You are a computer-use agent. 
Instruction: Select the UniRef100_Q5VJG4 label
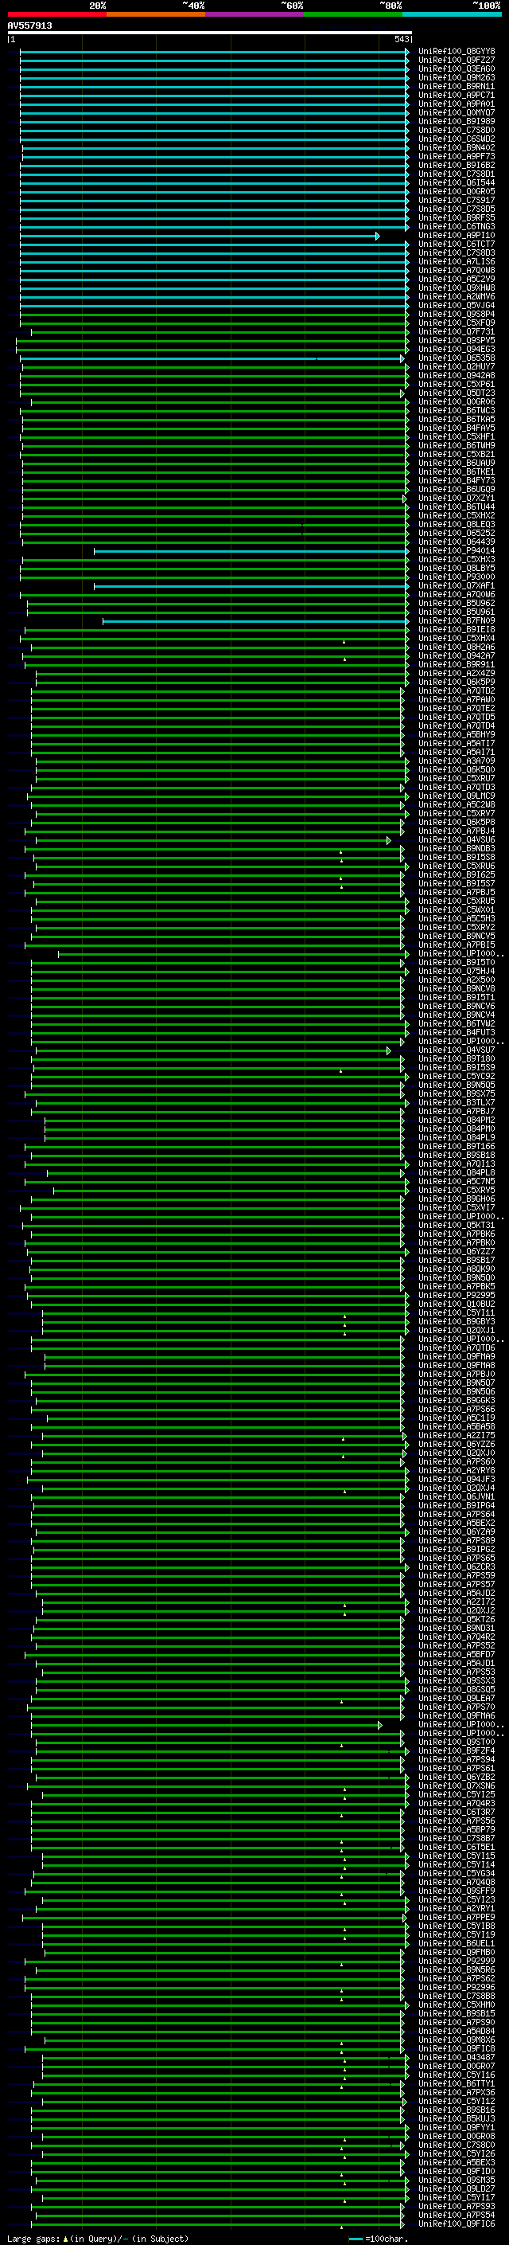pyautogui.click(x=456, y=306)
